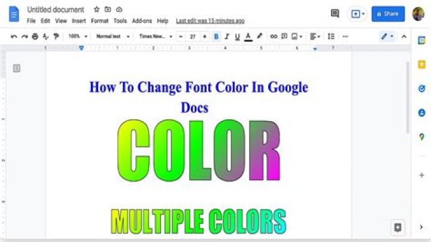Hide side panel with right chevron
The height and width of the screenshot is (242, 431).
click(x=421, y=227)
